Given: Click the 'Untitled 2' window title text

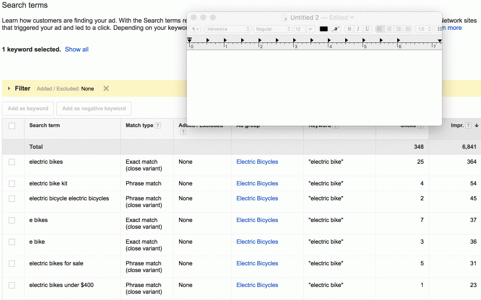Looking at the screenshot, I should [x=304, y=17].
